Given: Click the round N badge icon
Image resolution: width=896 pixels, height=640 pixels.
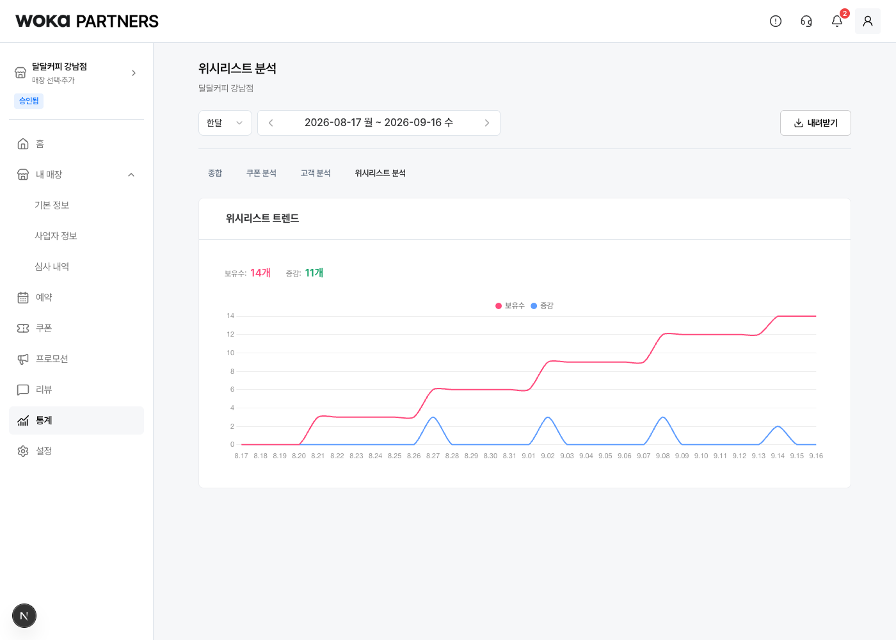Looking at the screenshot, I should 24,616.
